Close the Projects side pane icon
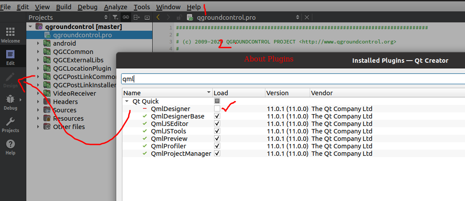This screenshot has width=465, height=201. click(x=147, y=18)
